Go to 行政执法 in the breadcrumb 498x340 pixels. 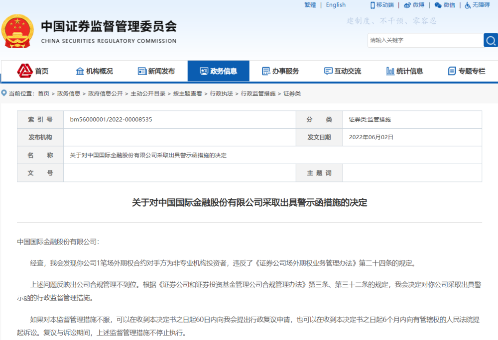(222, 93)
